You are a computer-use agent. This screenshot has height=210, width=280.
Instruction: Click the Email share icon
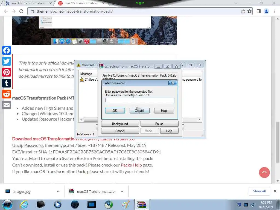7,105
